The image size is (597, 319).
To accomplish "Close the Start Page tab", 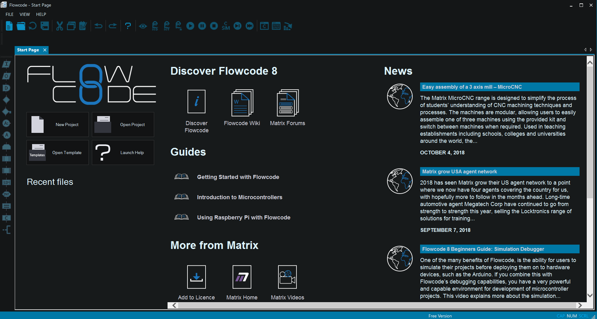I will (x=45, y=50).
